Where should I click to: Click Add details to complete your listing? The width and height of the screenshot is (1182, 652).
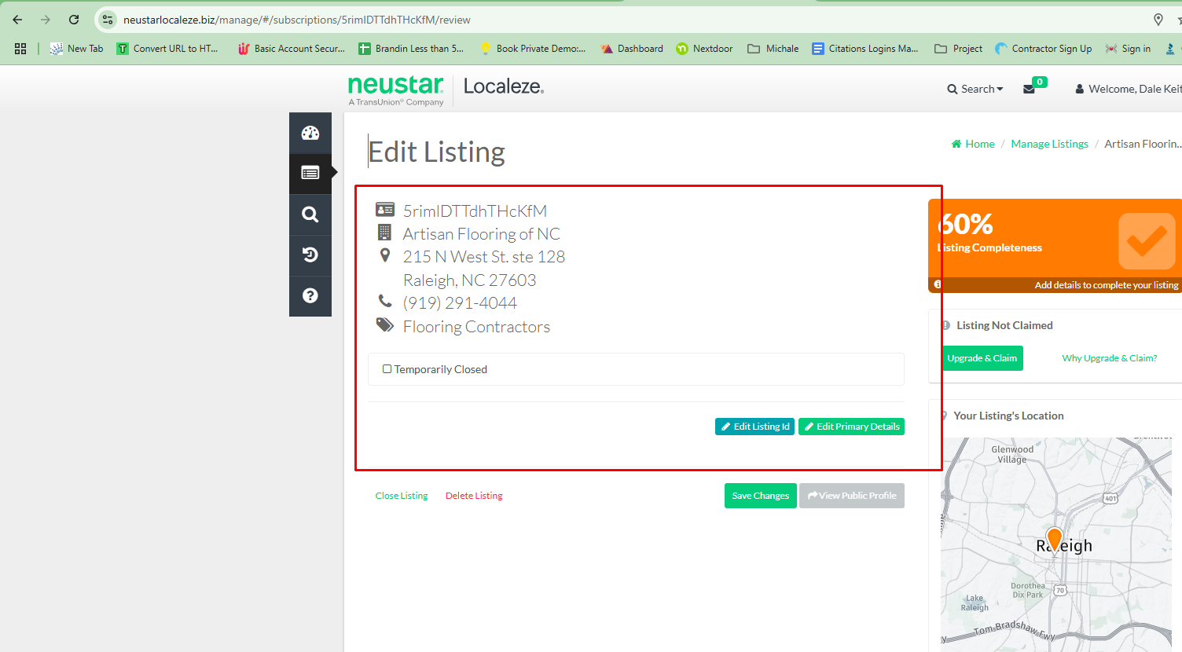click(x=1106, y=285)
